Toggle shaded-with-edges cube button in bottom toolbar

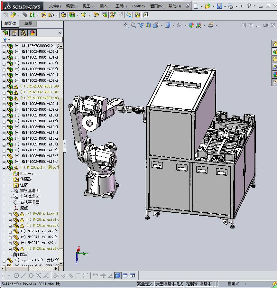(x=118, y=275)
